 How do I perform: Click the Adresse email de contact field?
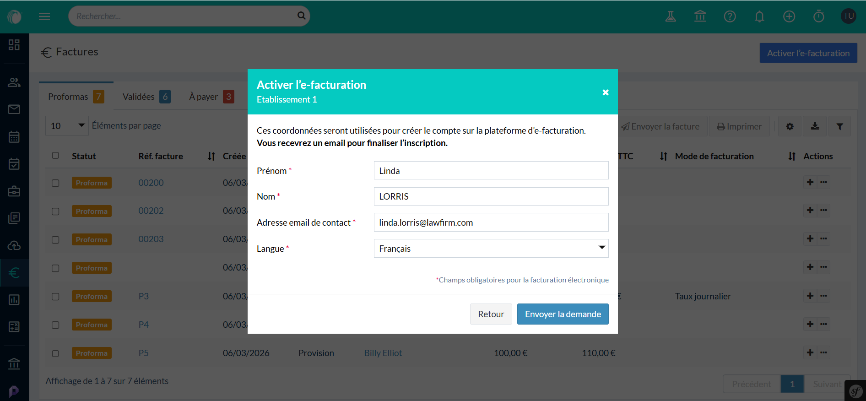[x=491, y=222]
